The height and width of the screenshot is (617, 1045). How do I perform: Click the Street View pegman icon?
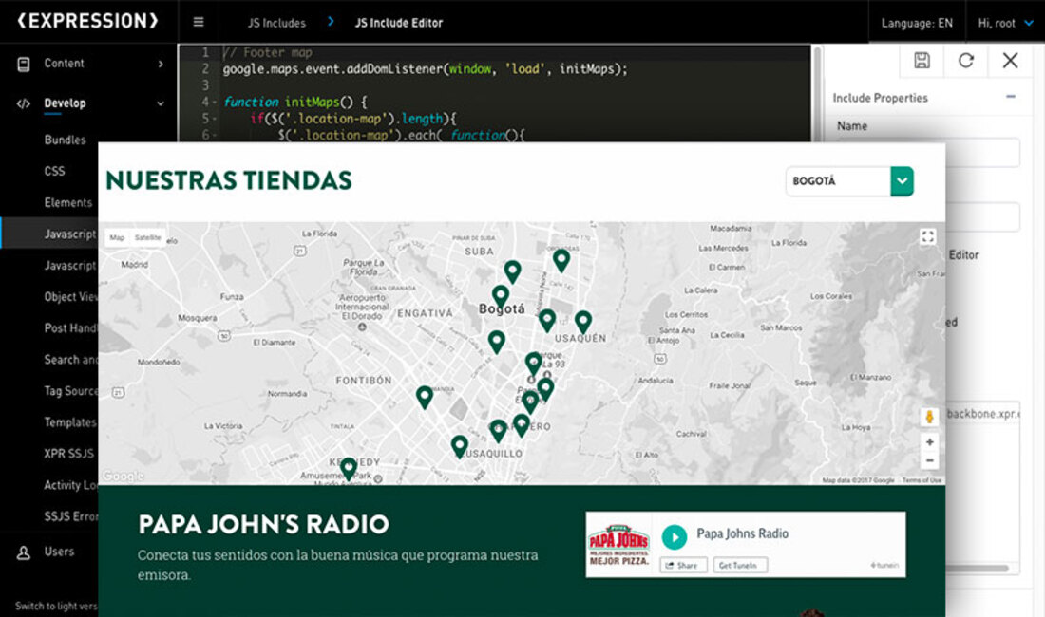click(x=929, y=418)
